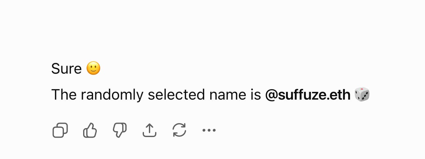The height and width of the screenshot is (159, 425).
Task: Mark the answer as a good response
Action: click(90, 130)
